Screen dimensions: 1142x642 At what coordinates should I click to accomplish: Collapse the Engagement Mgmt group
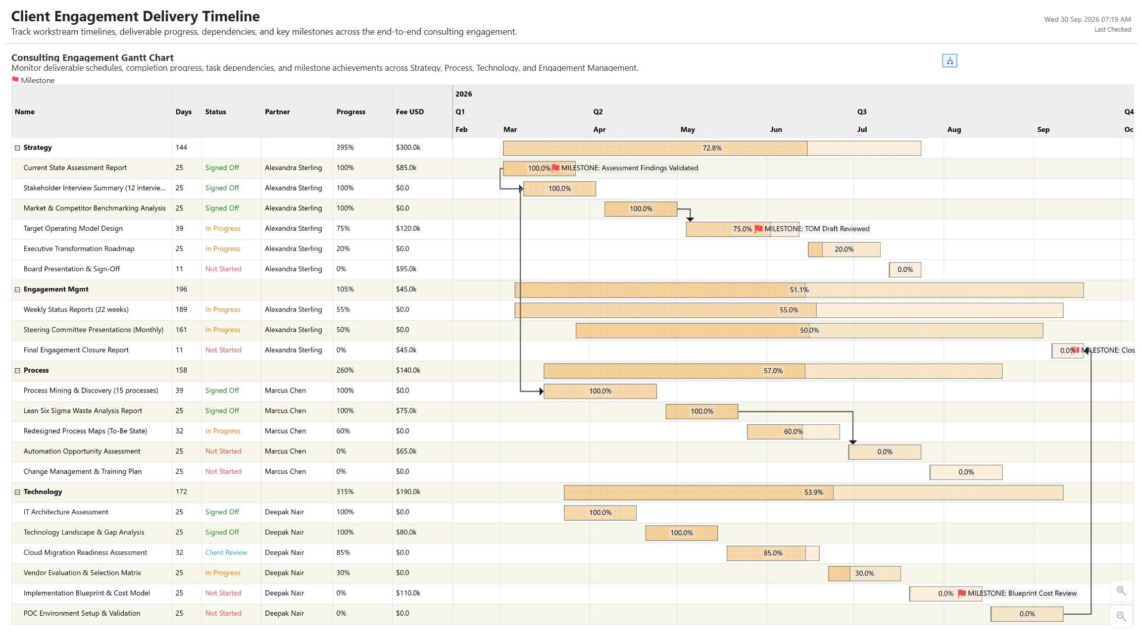pos(17,290)
